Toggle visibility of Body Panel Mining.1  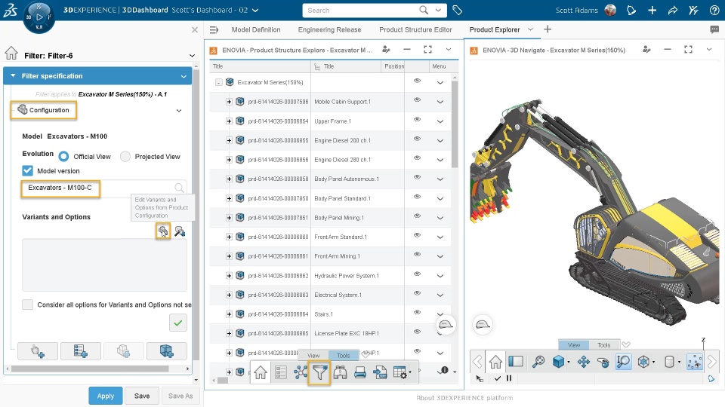click(417, 216)
